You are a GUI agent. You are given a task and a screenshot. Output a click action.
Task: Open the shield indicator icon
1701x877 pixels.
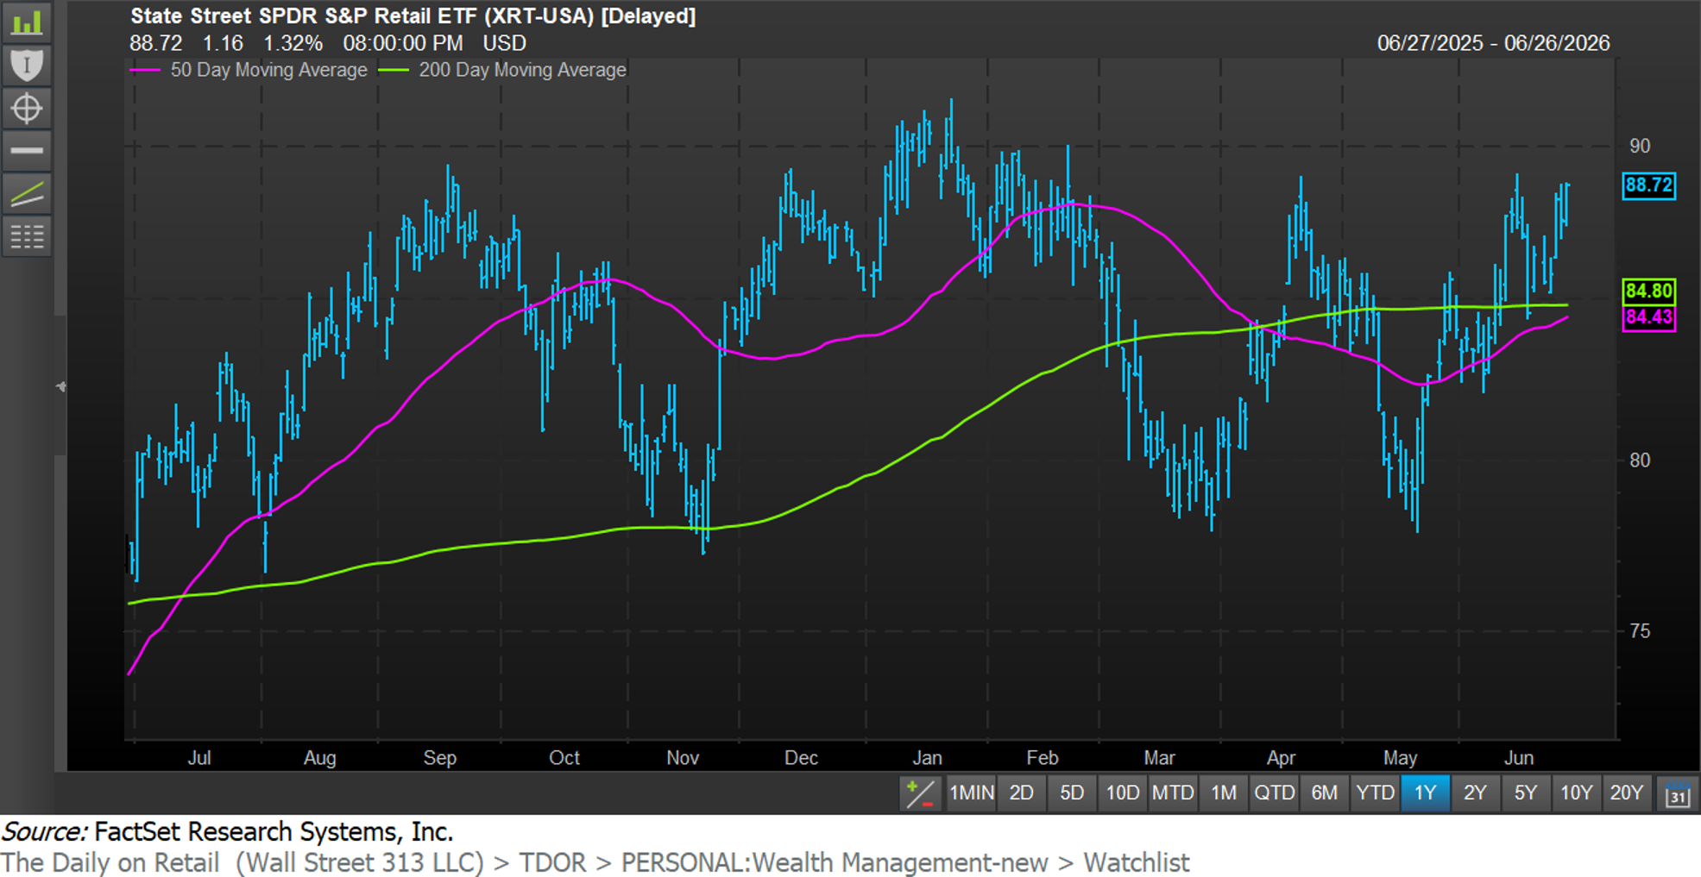pyautogui.click(x=27, y=66)
